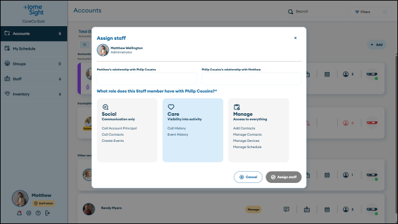Click the Social chat bubble icon
The height and width of the screenshot is (224, 398).
[105, 107]
